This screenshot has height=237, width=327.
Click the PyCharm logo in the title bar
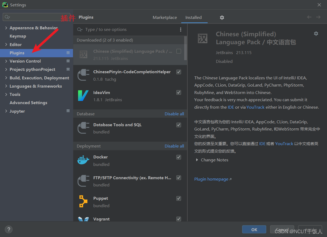point(5,5)
